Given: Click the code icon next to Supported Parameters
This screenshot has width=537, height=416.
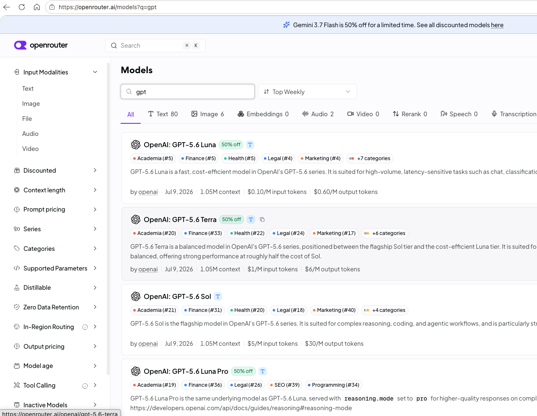Looking at the screenshot, I should [17, 268].
